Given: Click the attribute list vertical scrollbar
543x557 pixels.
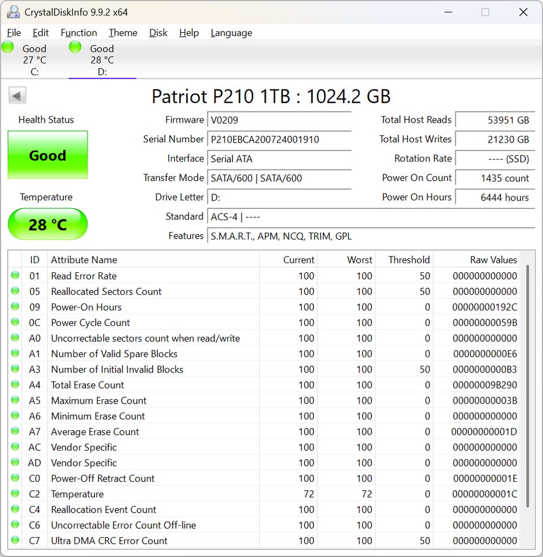Looking at the screenshot, I should tap(527, 386).
